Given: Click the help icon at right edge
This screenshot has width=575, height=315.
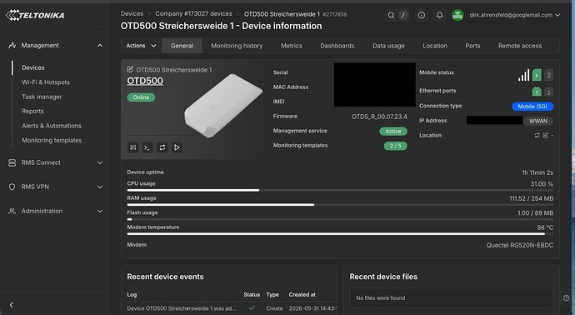Looking at the screenshot, I should 567,298.
